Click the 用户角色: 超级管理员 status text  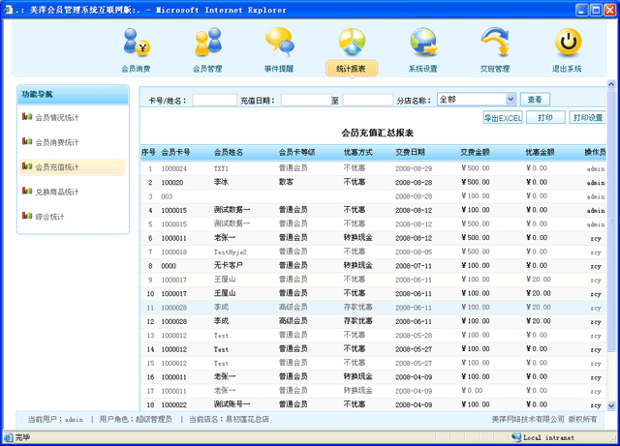136,420
